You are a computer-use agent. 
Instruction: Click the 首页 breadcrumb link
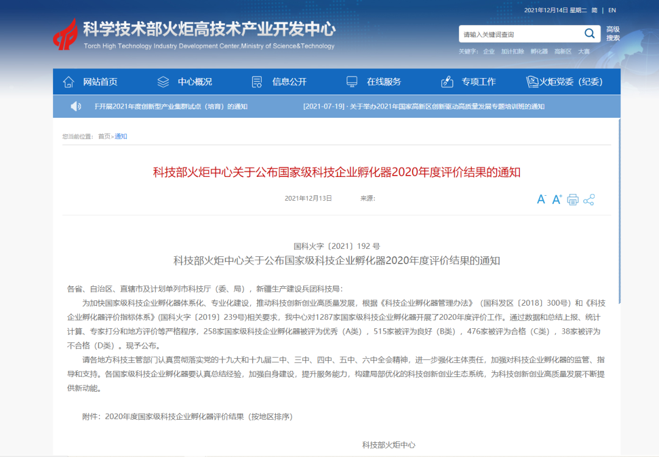104,137
